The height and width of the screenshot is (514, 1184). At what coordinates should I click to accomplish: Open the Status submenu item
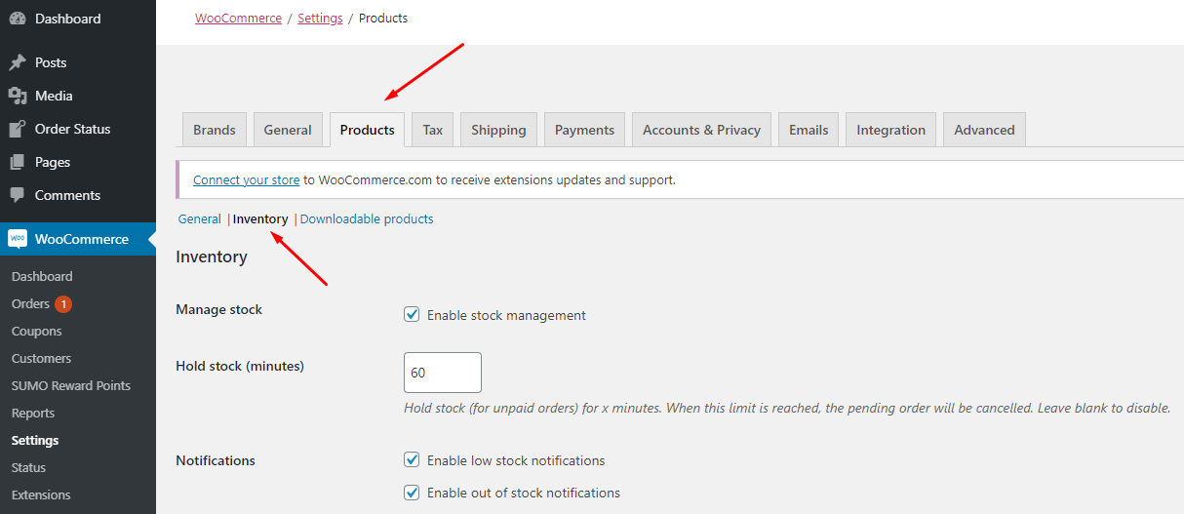point(28,468)
